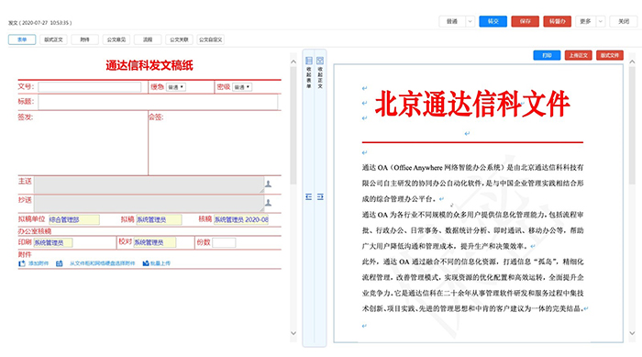Click the 添加附件 upload icon
The height and width of the screenshot is (357, 642).
click(22, 263)
